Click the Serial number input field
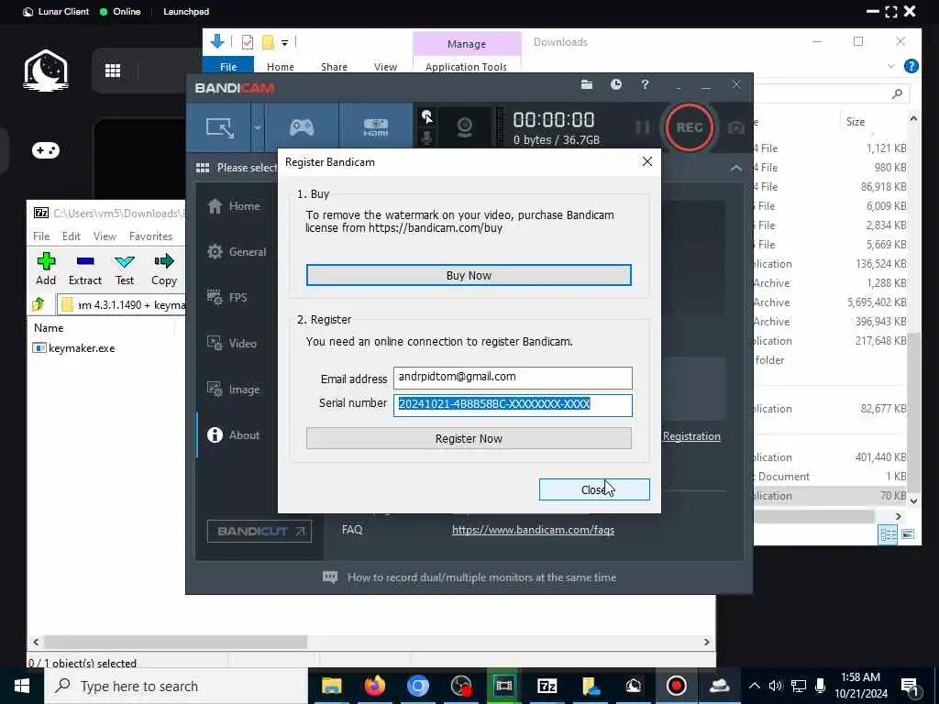The height and width of the screenshot is (704, 939). [x=513, y=404]
